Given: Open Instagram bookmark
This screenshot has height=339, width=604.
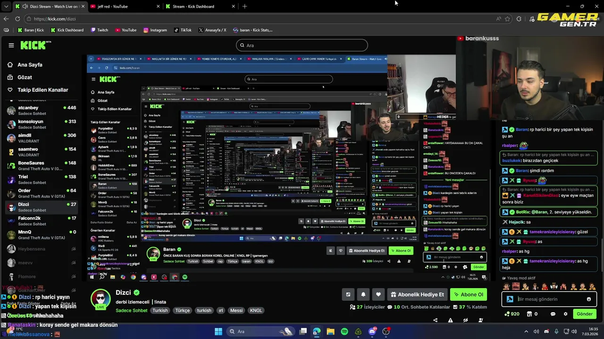Looking at the screenshot, I should click(155, 30).
